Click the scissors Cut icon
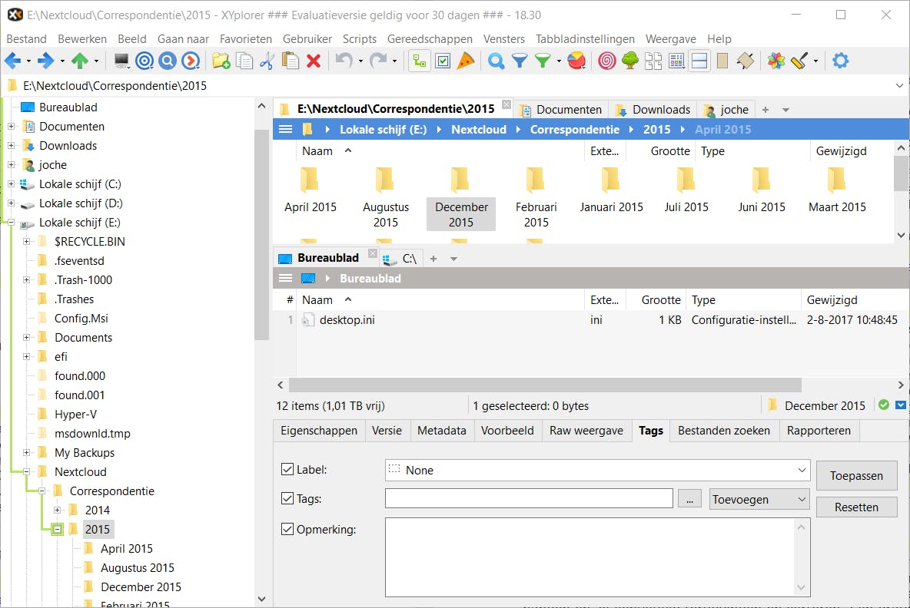Image resolution: width=910 pixels, height=608 pixels. point(267,61)
